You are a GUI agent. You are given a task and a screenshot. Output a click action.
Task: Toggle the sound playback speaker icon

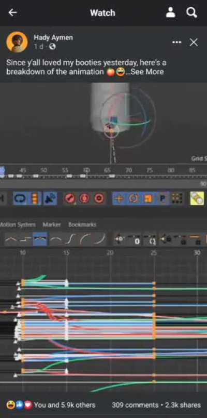[50, 198]
